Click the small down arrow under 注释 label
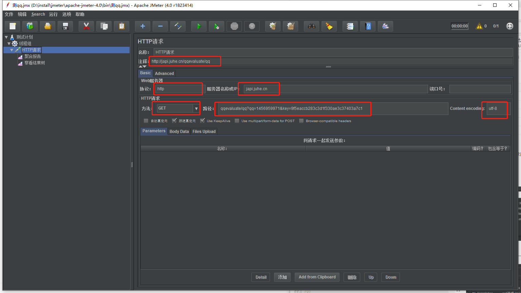Screen dimensions: 521x293 tap(144, 66)
